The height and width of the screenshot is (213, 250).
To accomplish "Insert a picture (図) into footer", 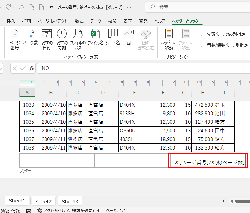I will click(129, 37).
